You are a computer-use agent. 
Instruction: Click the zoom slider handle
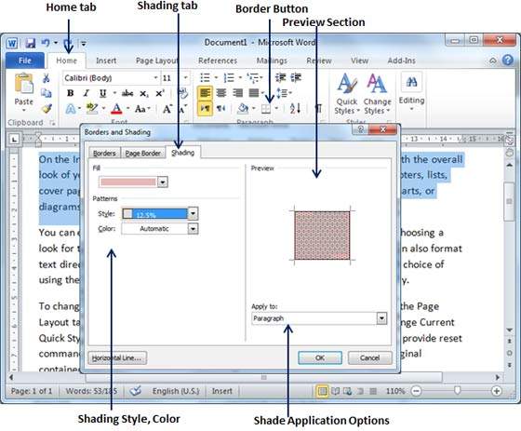pos(458,390)
